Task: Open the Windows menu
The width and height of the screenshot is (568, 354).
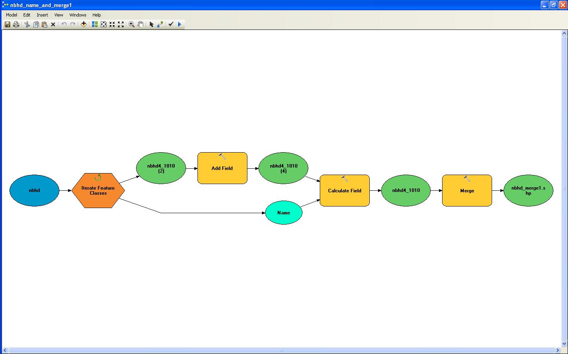Action: click(78, 15)
